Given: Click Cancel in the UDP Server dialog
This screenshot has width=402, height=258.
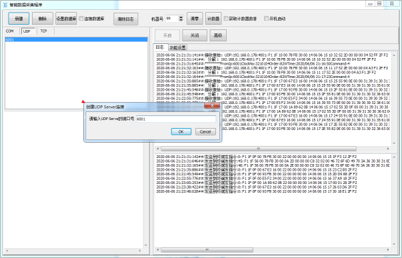Looking at the screenshot, I should [205, 131].
